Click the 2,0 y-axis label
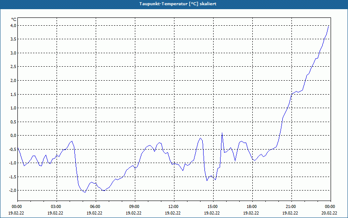Viewport: 348px width, 218px height. coord(13,81)
